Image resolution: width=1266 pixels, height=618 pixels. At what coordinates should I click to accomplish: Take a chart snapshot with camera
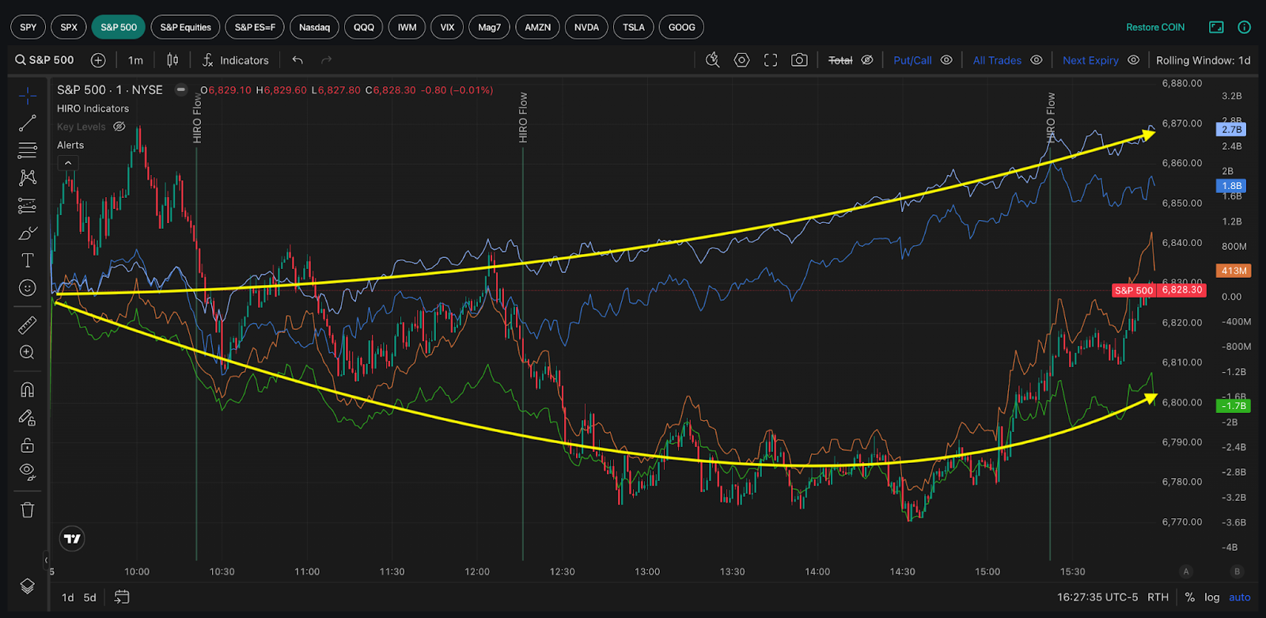pos(799,60)
